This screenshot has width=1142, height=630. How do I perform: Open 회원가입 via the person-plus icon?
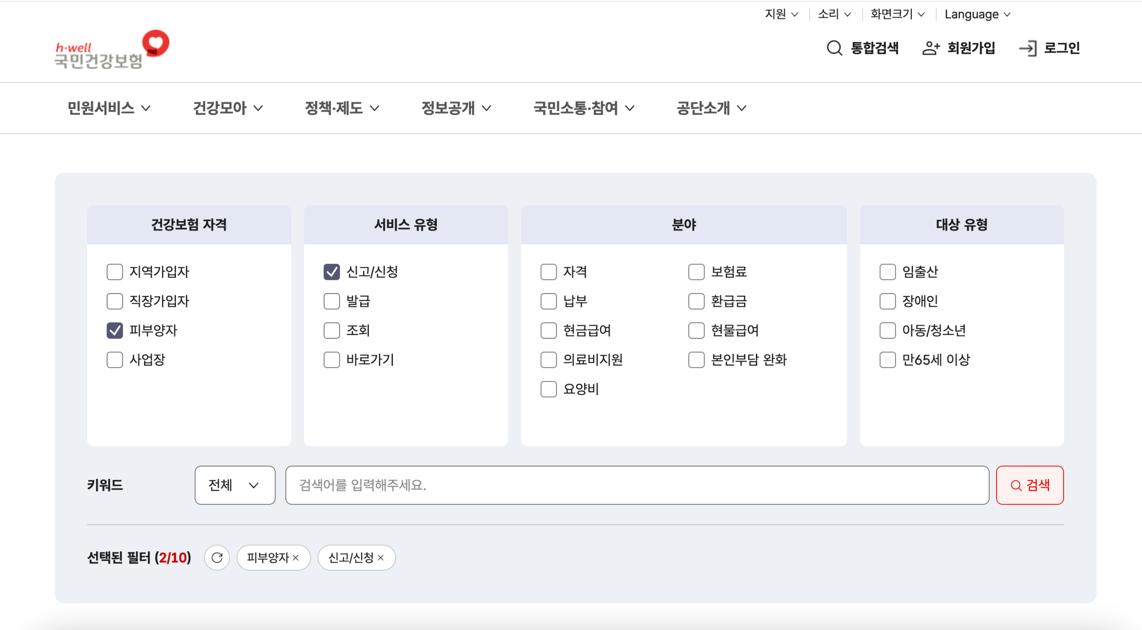(x=930, y=48)
